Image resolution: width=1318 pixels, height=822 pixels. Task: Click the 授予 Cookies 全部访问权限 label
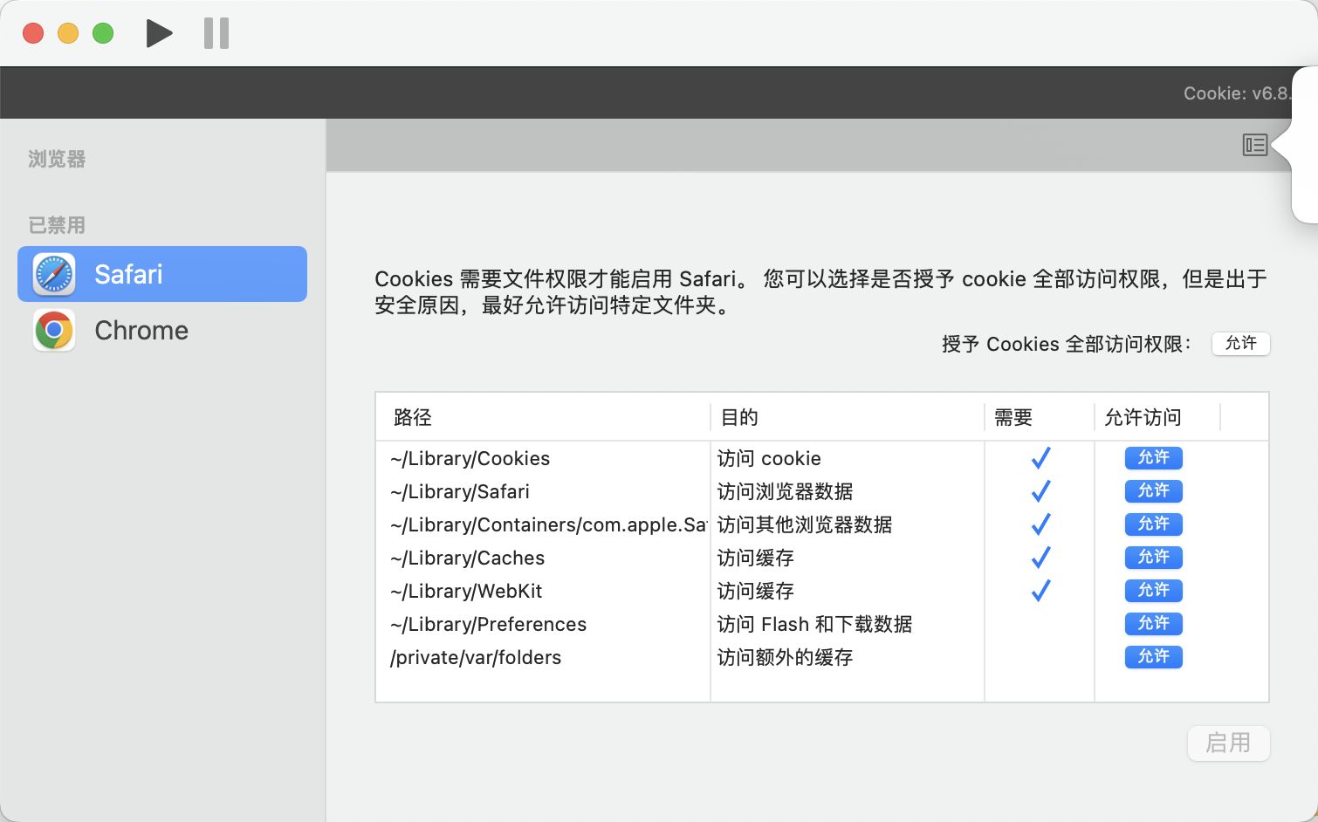point(1067,344)
